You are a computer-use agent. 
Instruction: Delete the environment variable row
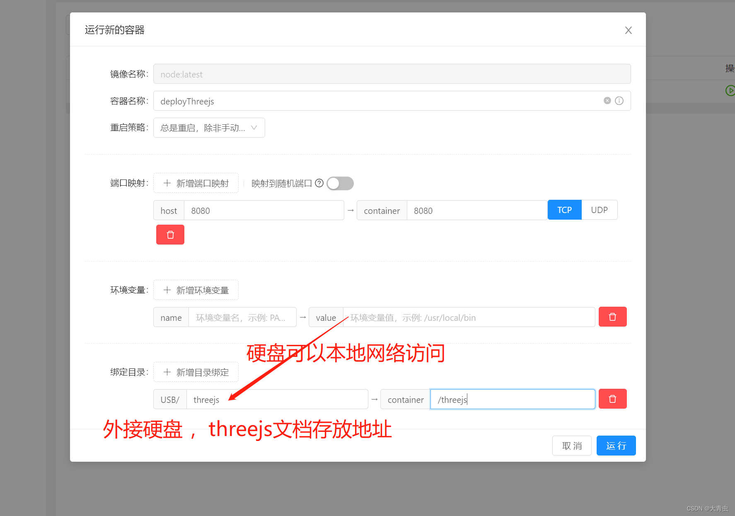click(612, 317)
